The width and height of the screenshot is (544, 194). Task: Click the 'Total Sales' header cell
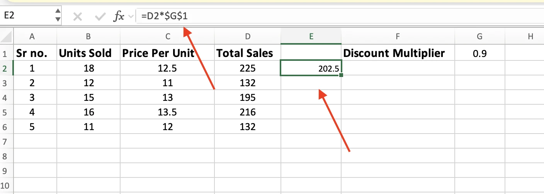[248, 53]
